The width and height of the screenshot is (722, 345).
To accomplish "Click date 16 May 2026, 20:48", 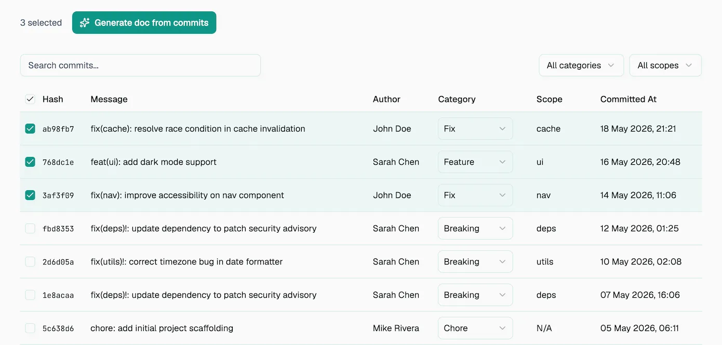I will 640,162.
